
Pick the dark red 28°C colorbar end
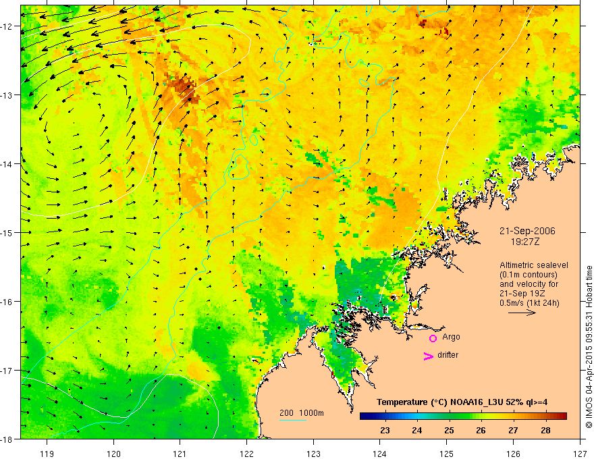click(562, 416)
